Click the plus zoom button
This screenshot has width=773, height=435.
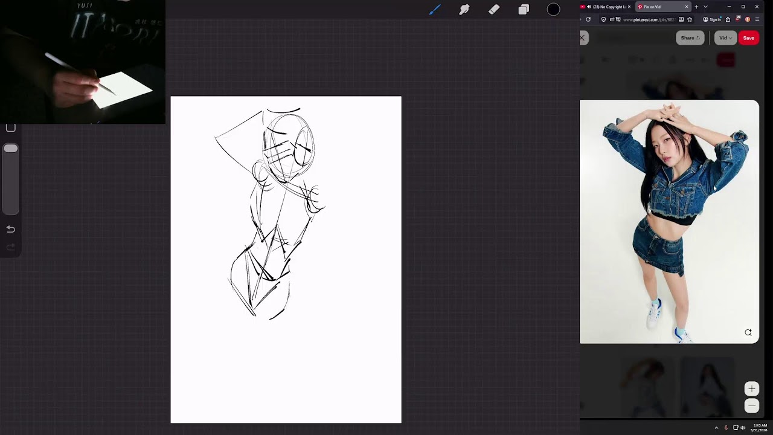coord(752,388)
